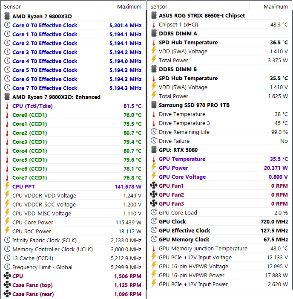Screen dimensions: 293x299
Task: Select the GPU Temperature row
Action: 220,159
